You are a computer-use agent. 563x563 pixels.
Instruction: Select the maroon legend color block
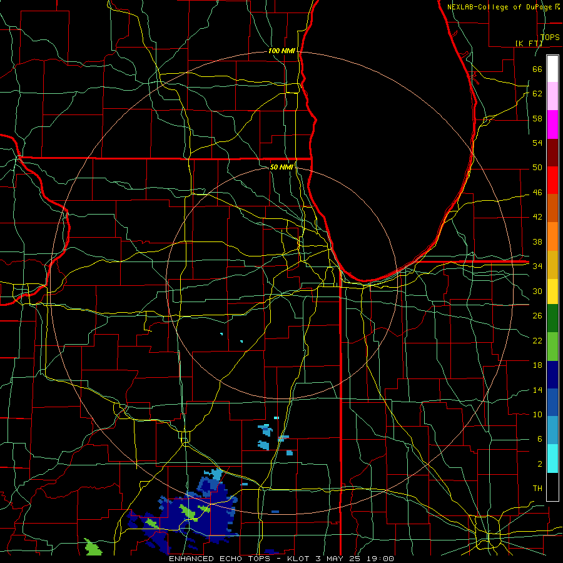pos(552,152)
